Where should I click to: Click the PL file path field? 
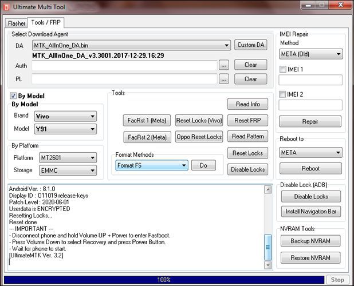coord(124,79)
